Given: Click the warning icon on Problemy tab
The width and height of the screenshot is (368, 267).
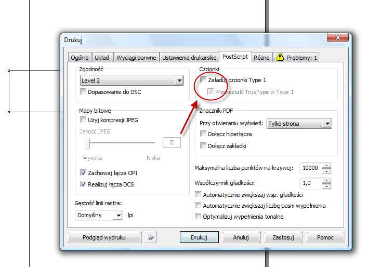Looking at the screenshot, I should click(280, 58).
